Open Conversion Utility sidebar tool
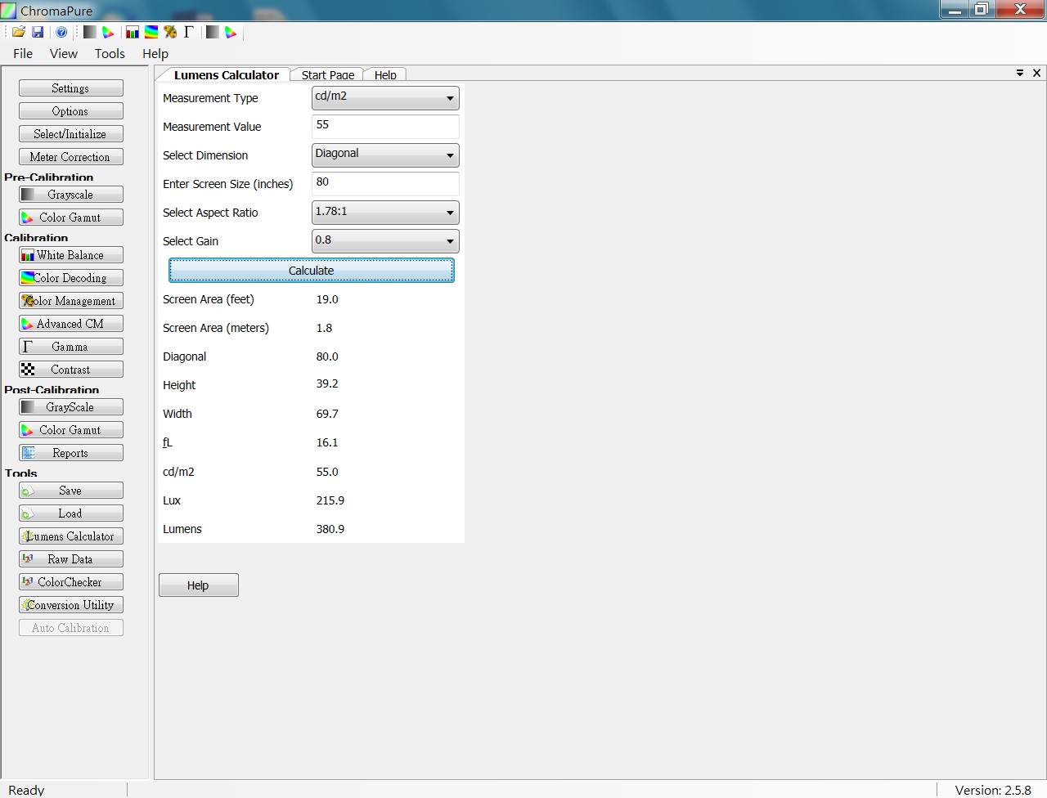The height and width of the screenshot is (798, 1047). [x=71, y=605]
